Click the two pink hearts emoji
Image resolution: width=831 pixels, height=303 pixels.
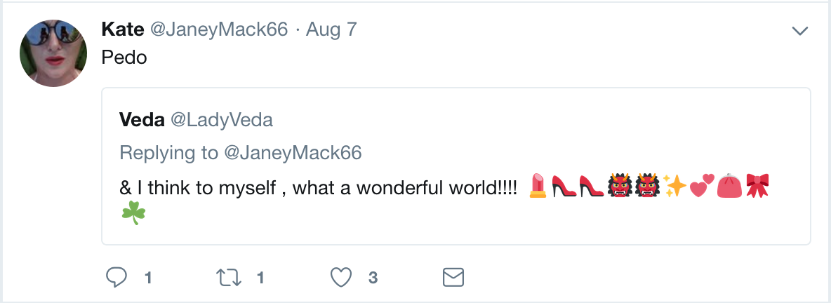click(x=702, y=186)
